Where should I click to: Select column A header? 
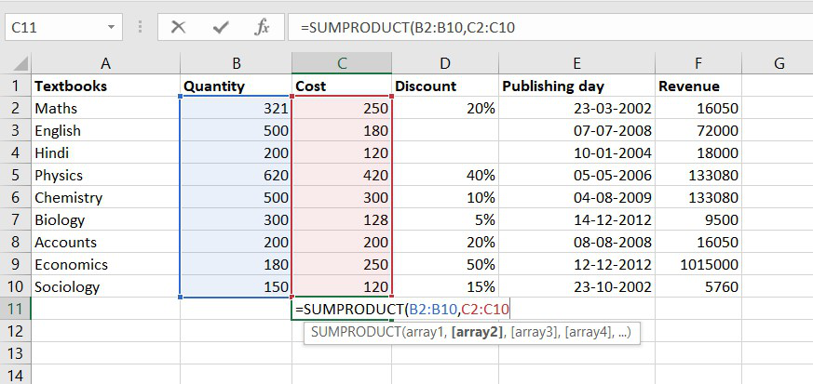pos(106,63)
